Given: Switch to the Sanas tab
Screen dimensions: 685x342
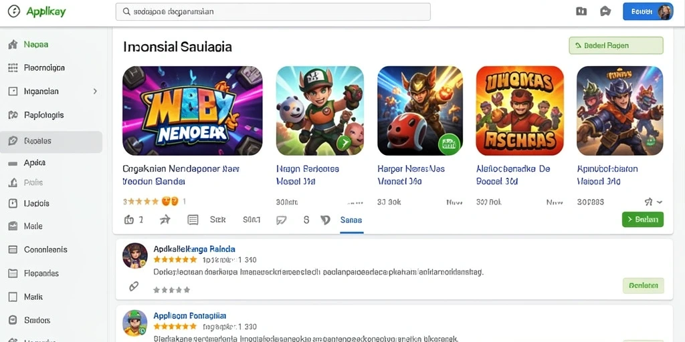Looking at the screenshot, I should pos(351,220).
